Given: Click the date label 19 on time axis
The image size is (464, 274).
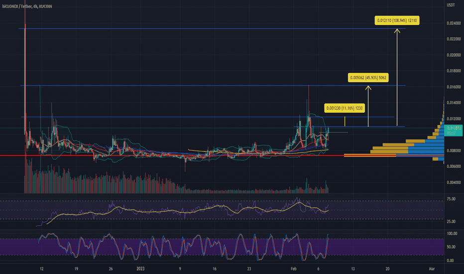Looking at the screenshot, I should click(76, 269).
